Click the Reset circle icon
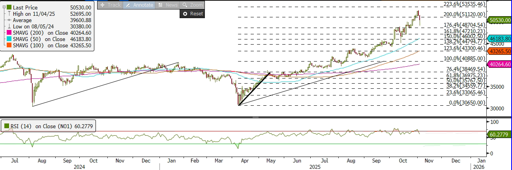512x170 pixels. [184, 14]
